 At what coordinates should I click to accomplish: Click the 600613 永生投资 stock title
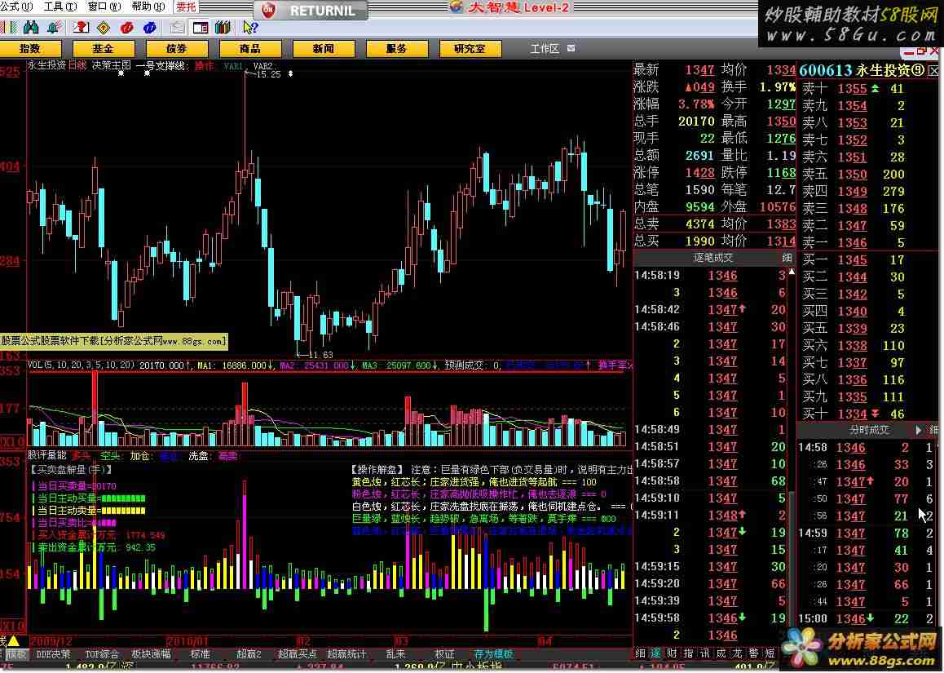coord(862,70)
